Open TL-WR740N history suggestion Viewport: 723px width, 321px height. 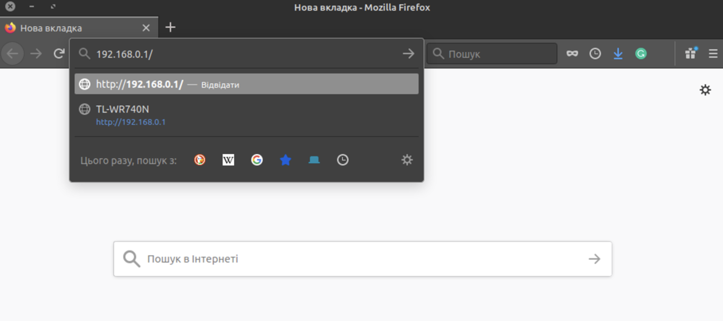point(246,115)
